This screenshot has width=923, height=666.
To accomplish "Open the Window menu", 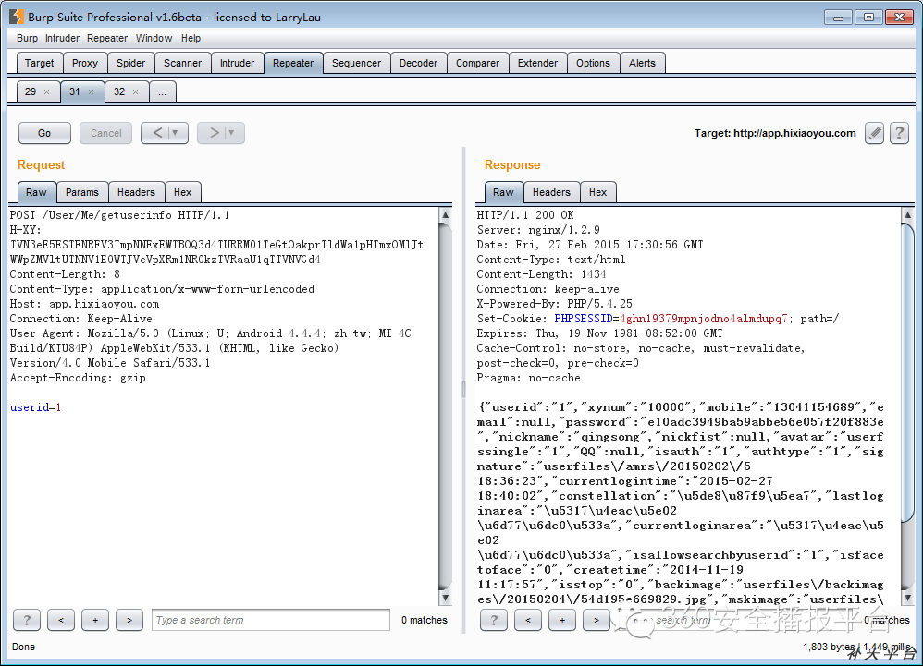I will point(154,38).
